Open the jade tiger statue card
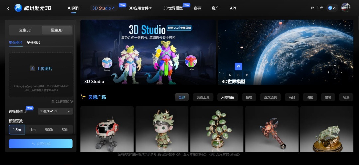359x165 pixels. 327,129
